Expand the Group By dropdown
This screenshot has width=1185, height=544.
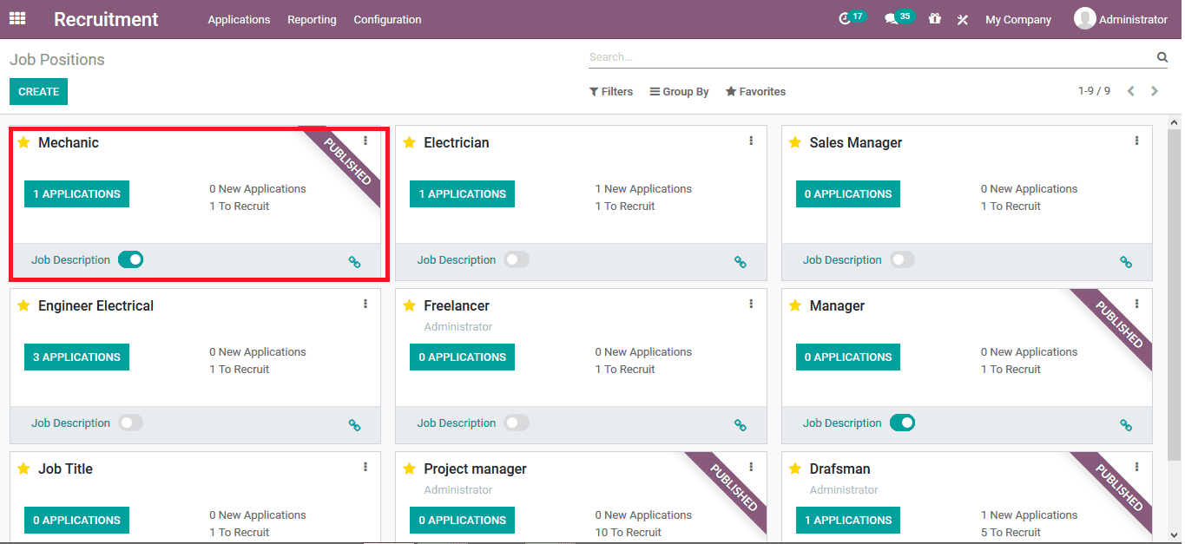(x=679, y=91)
